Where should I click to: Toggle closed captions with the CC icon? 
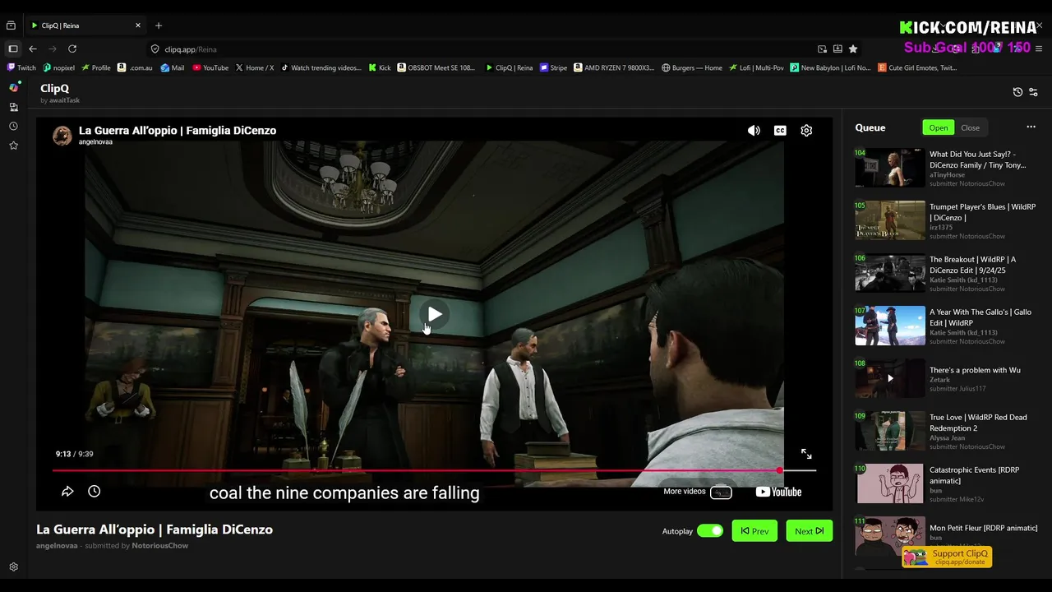780,131
